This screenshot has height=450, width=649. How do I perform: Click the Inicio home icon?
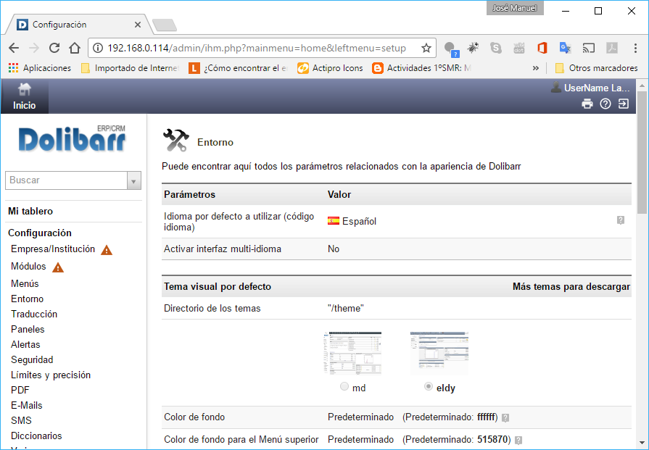[25, 89]
